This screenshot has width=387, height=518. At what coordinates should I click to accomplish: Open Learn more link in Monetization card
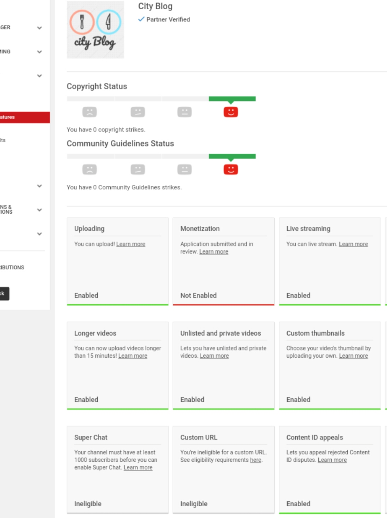pos(214,252)
